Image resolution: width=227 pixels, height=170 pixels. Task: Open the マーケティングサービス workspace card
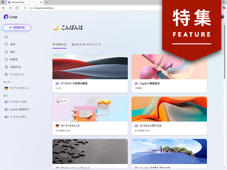tap(169, 116)
